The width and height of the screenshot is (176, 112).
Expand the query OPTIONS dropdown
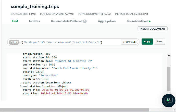[x=130, y=42]
